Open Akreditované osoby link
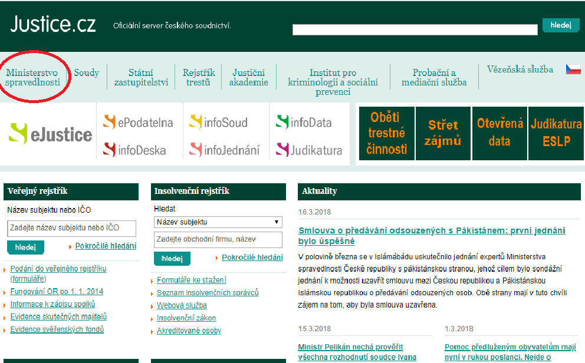585x363 pixels. (x=189, y=331)
